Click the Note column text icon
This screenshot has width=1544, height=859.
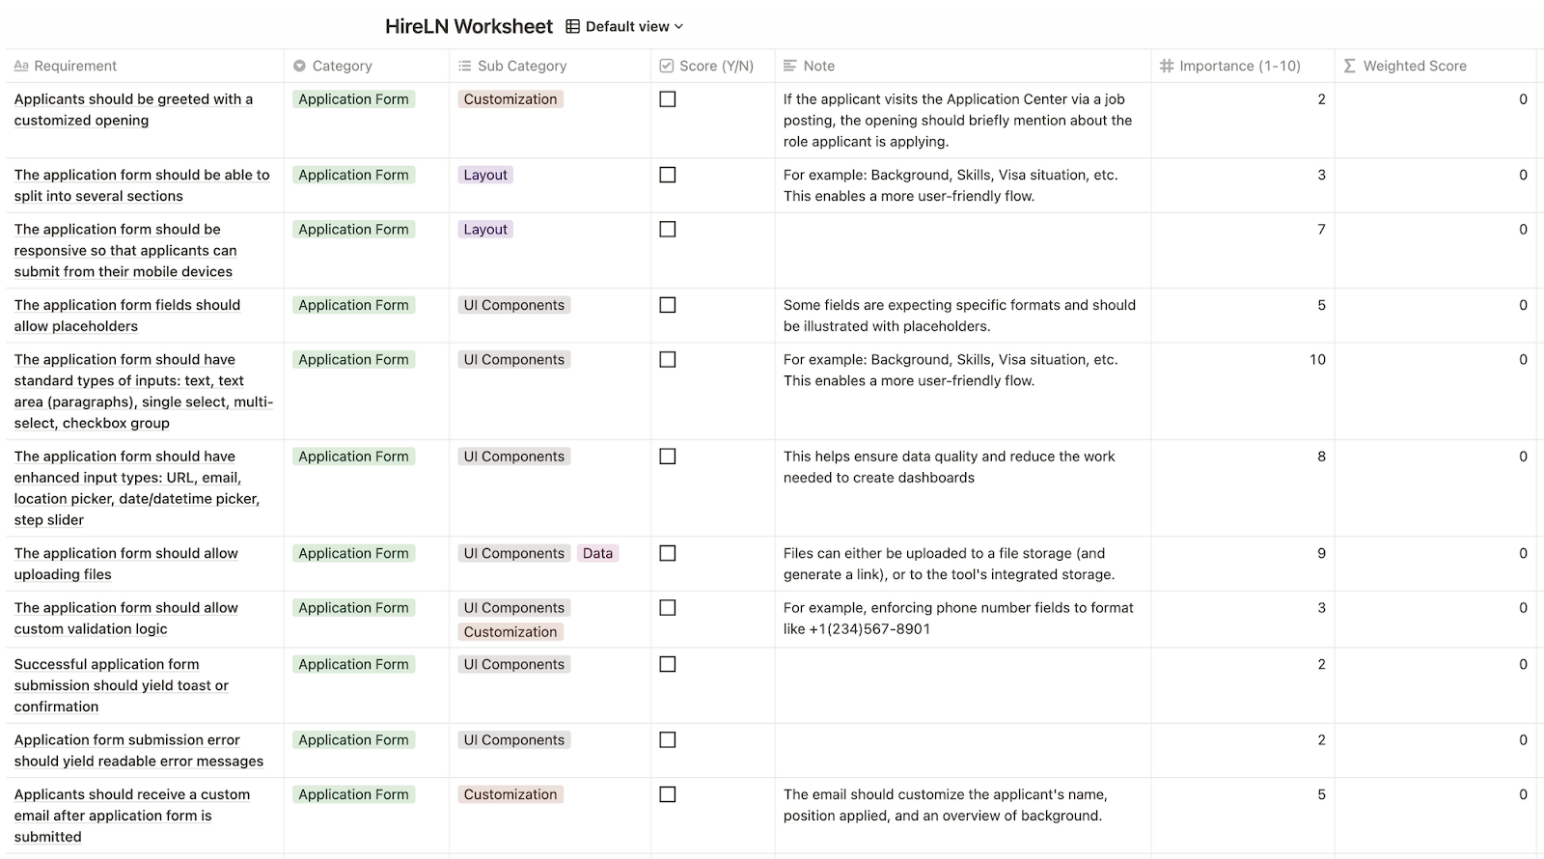(x=789, y=66)
